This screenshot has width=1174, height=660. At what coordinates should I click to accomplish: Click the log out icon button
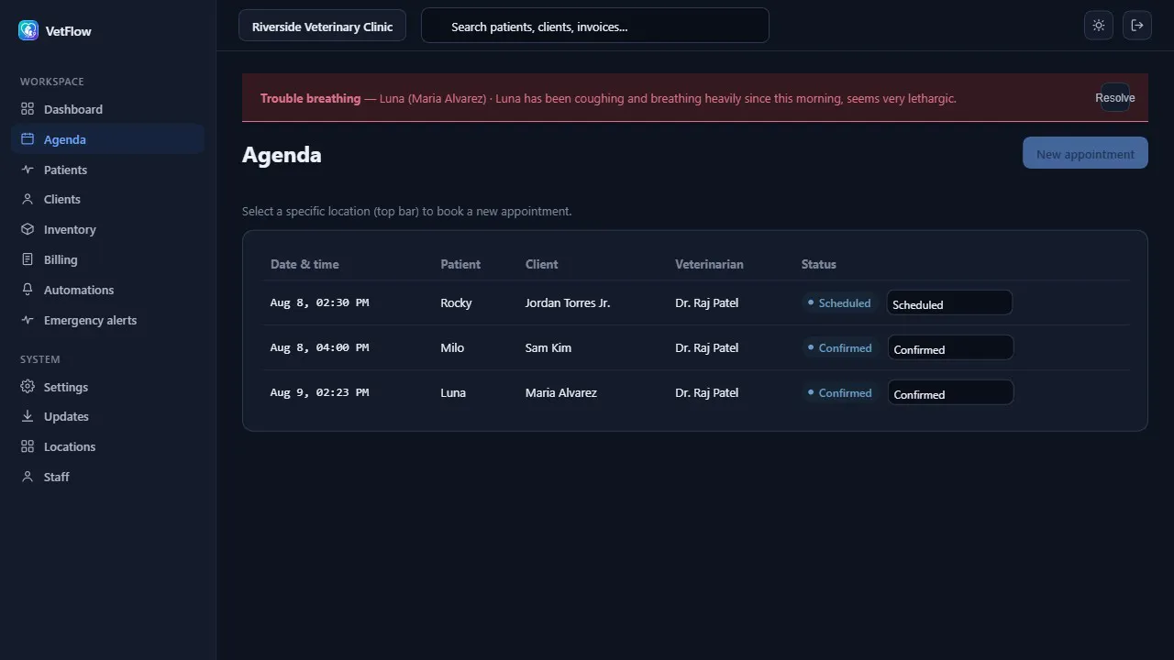[1137, 26]
